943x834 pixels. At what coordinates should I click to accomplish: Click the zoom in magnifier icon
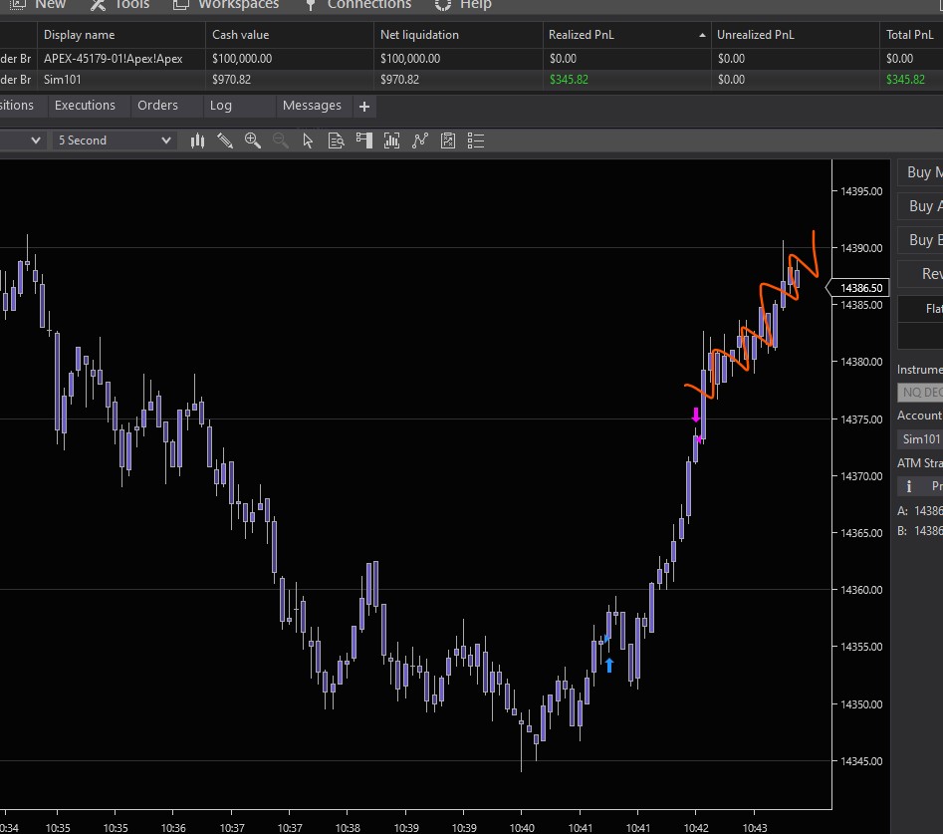253,140
